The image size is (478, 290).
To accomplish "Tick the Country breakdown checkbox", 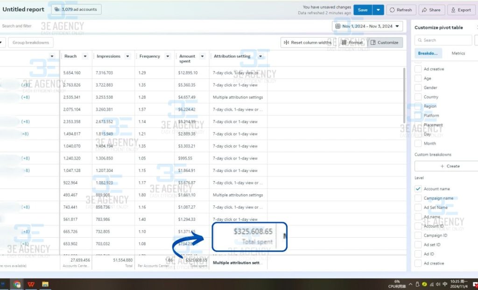I will point(418,97).
